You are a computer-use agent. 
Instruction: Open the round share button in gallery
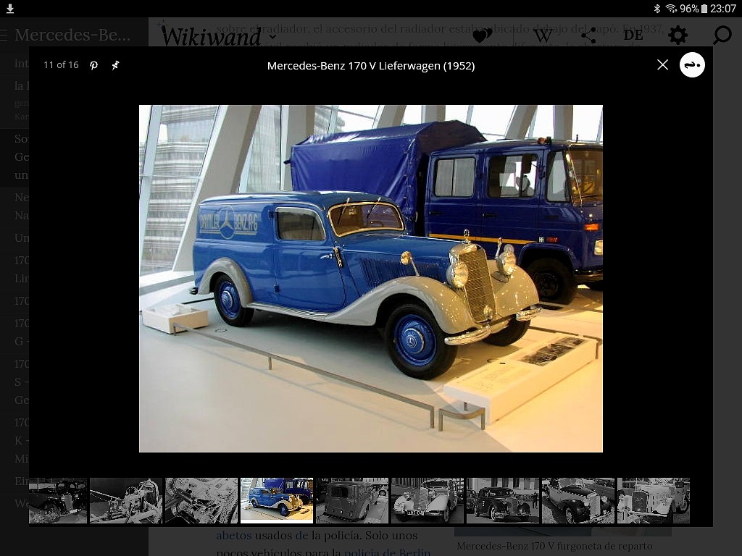click(x=692, y=64)
